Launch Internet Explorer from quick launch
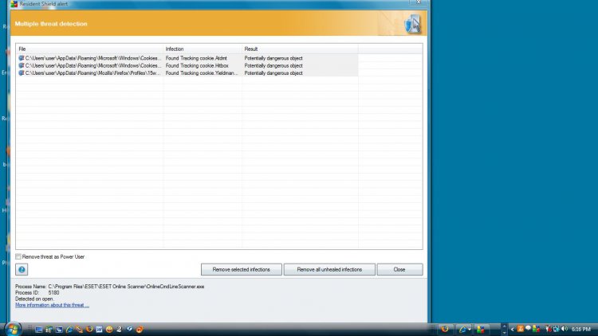This screenshot has height=336, width=598. (x=69, y=329)
